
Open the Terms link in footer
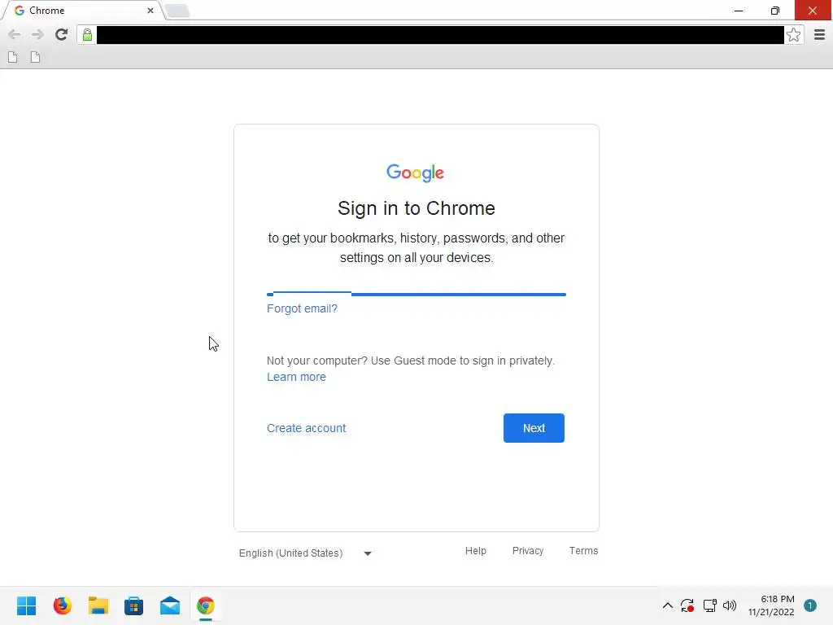click(583, 551)
